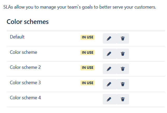Delete Color scheme 2
167x113 pixels.
(x=123, y=69)
